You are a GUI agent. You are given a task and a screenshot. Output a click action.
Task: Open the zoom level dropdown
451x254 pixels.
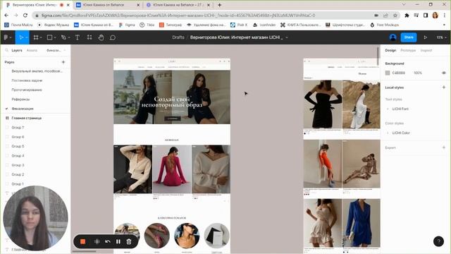pos(442,37)
